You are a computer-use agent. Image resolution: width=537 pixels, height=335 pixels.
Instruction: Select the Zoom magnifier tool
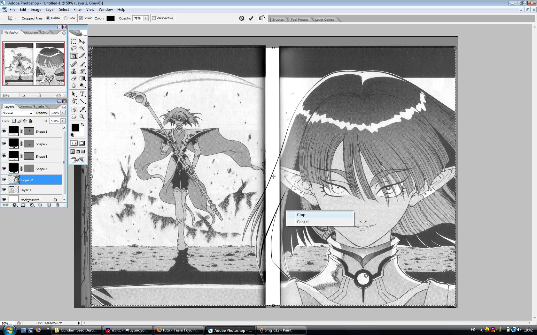(x=82, y=117)
